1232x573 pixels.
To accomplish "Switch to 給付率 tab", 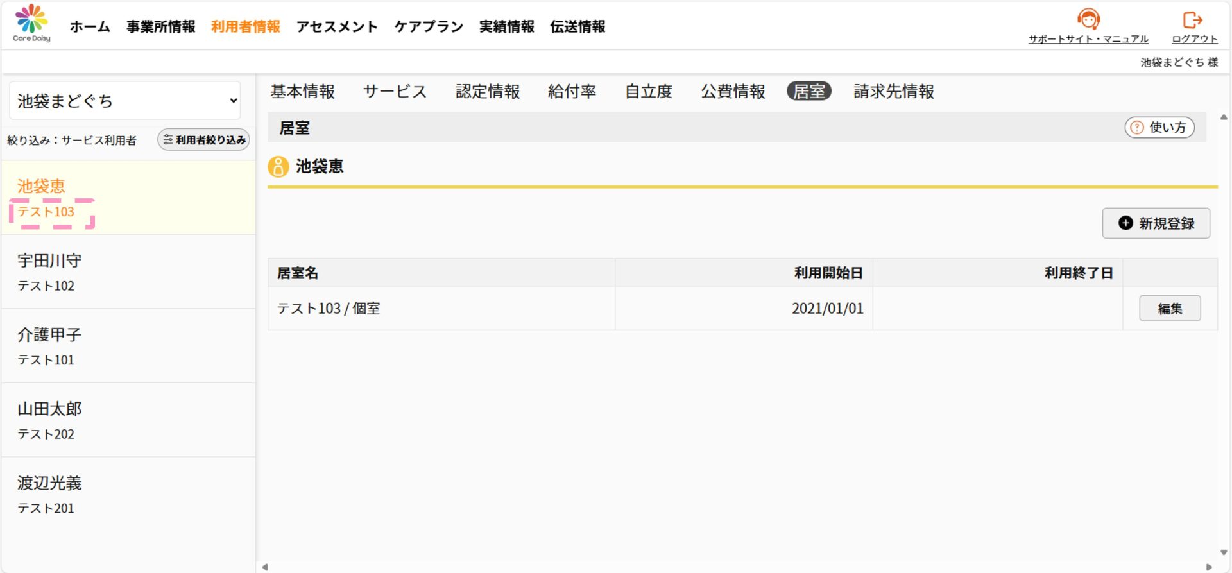I will tap(572, 92).
